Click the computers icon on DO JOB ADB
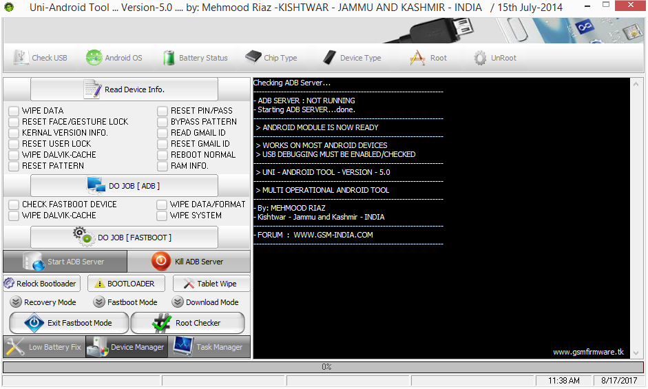Viewport: 648px width, 389px height. (96, 186)
